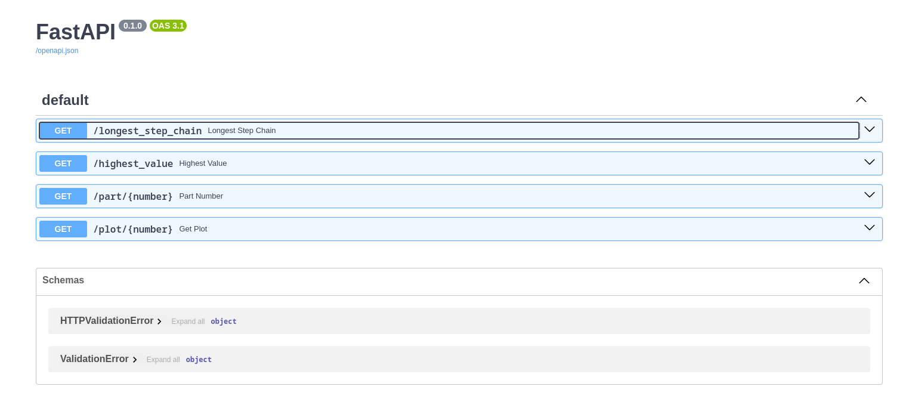Click GET badge for /part/{number}
This screenshot has width=903, height=408.
pyautogui.click(x=63, y=196)
